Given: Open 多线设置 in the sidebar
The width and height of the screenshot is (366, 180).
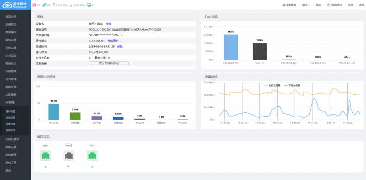Looking at the screenshot, I should coord(11,48).
